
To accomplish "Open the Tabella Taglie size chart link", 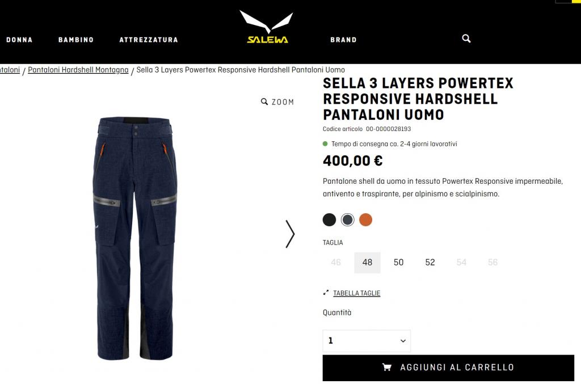I will pos(357,293).
